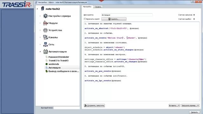Expand the Устройства tree node

tap(40, 30)
